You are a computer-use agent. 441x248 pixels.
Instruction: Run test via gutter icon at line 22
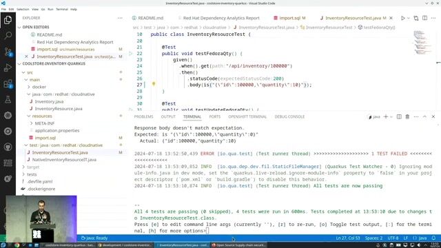coord(130,54)
